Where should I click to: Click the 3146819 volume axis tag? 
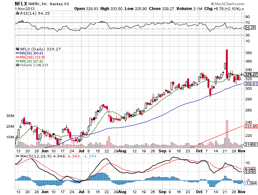pos(251,144)
